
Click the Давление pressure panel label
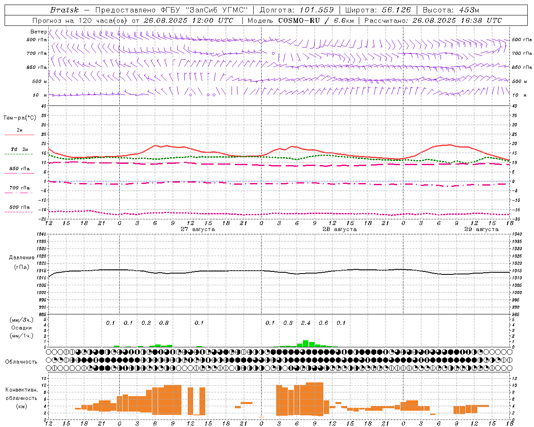[22, 258]
